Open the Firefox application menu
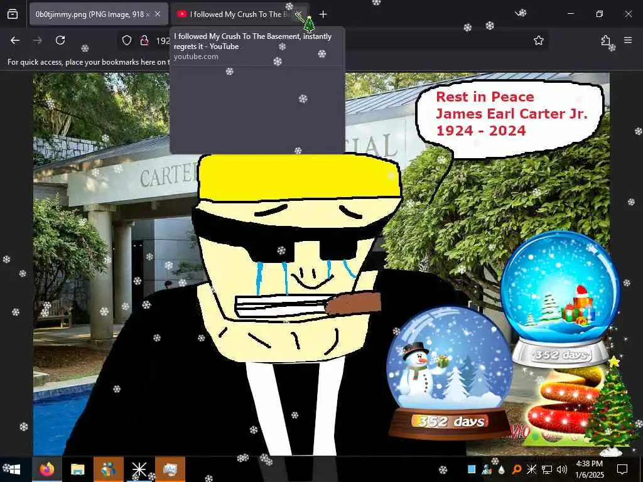This screenshot has width=643, height=482. 628,40
